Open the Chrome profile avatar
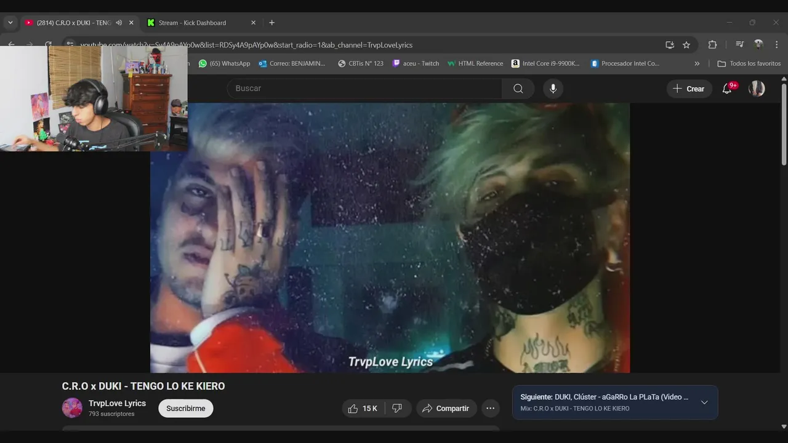 click(x=758, y=45)
